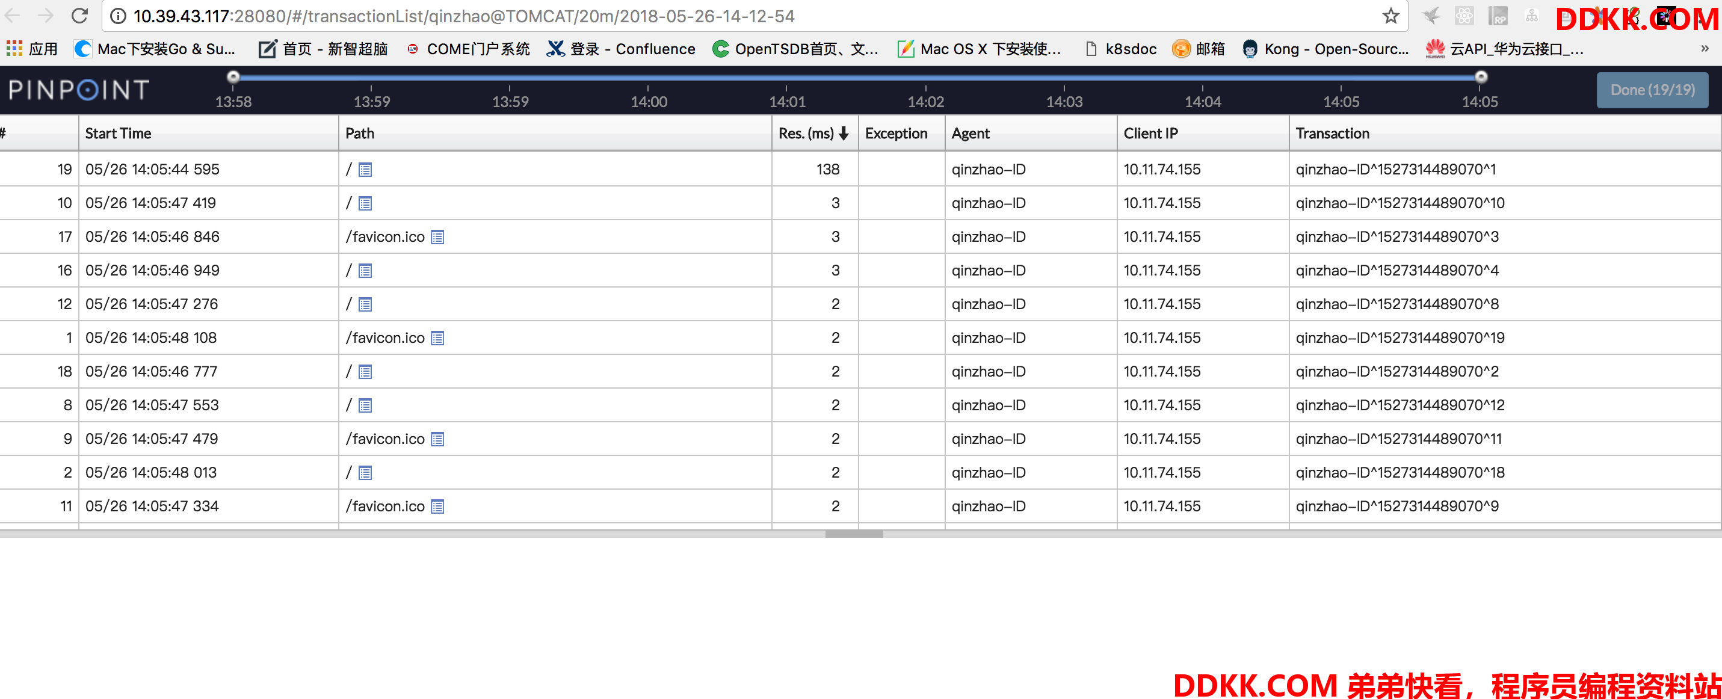Open detail icon for 14:05:44 595 row
Image resolution: width=1722 pixels, height=699 pixels.
tap(365, 170)
